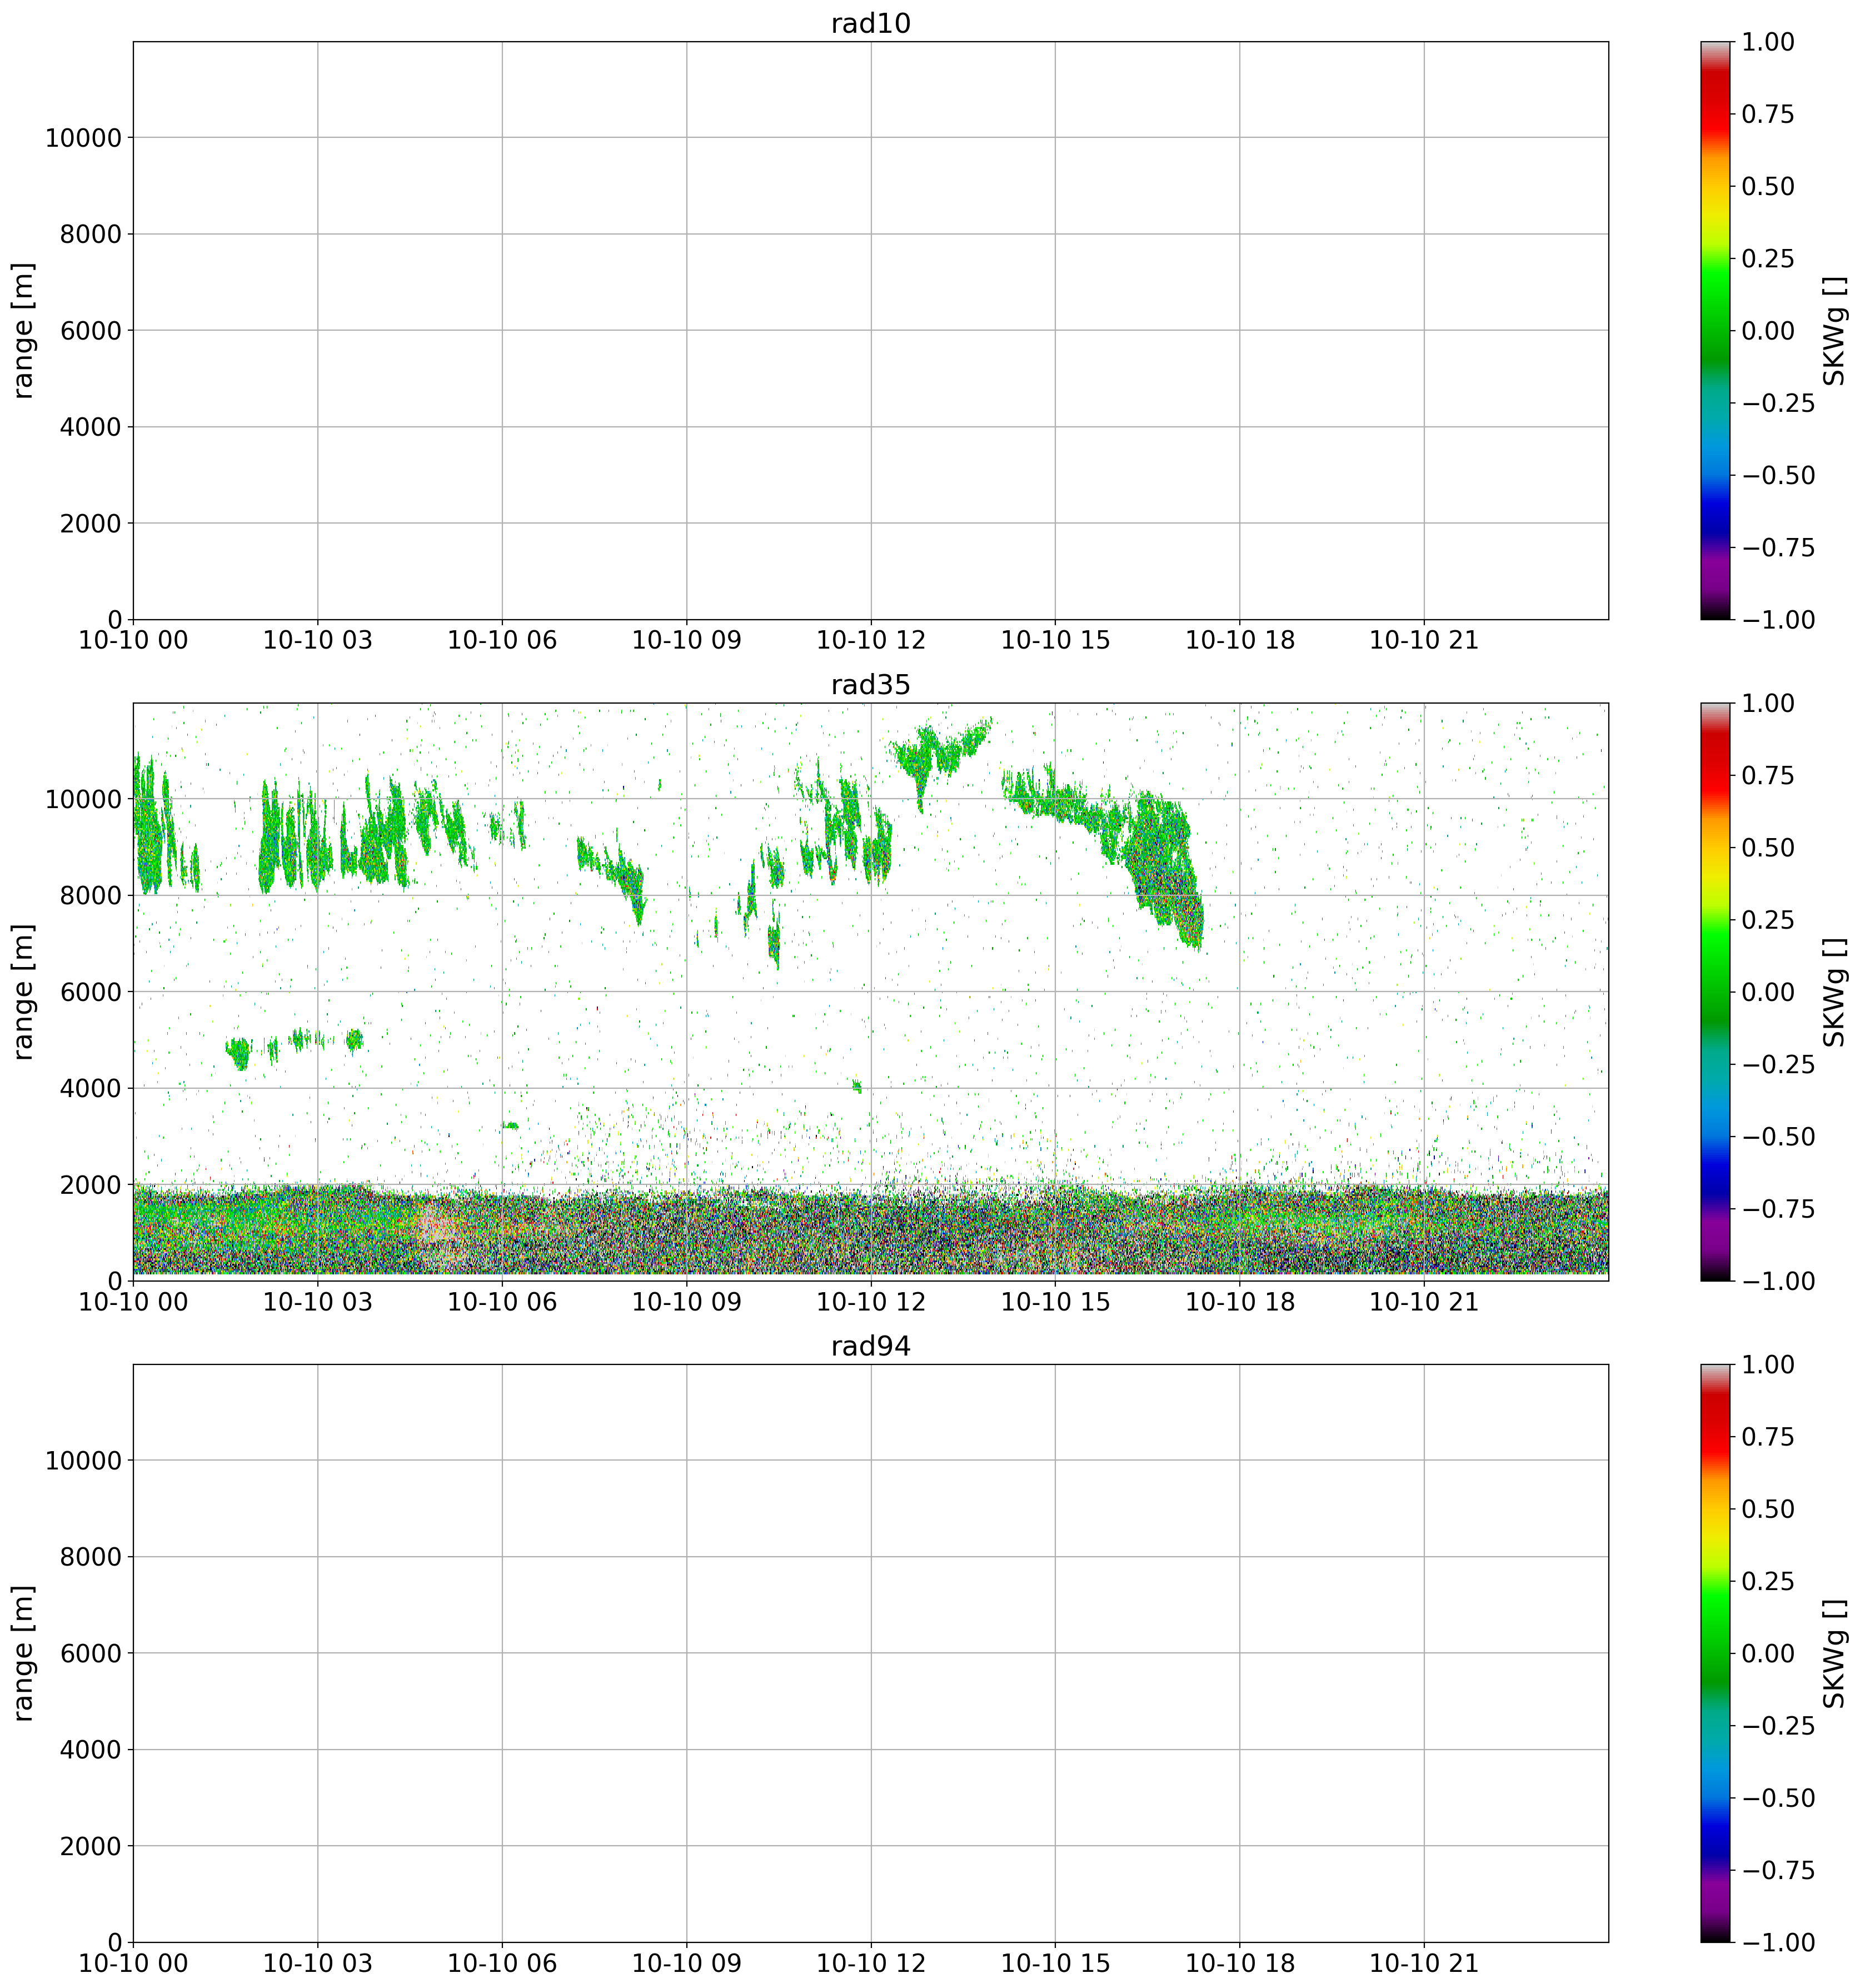The height and width of the screenshot is (1988, 1860).
Task: Click the 10-10 12 tick under rad35
Action: coord(870,1302)
